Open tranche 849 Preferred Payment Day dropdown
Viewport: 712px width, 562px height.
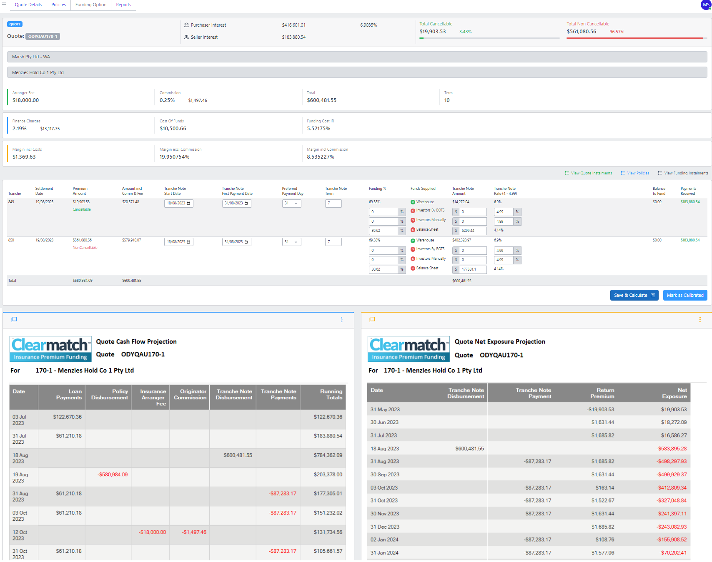(291, 204)
